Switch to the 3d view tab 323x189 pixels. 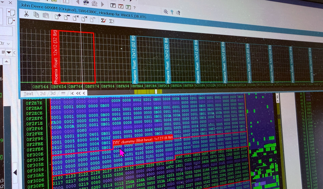click(x=53, y=93)
